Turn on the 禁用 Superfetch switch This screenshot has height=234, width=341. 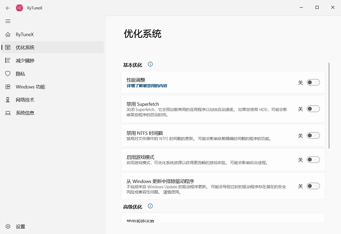313,109
